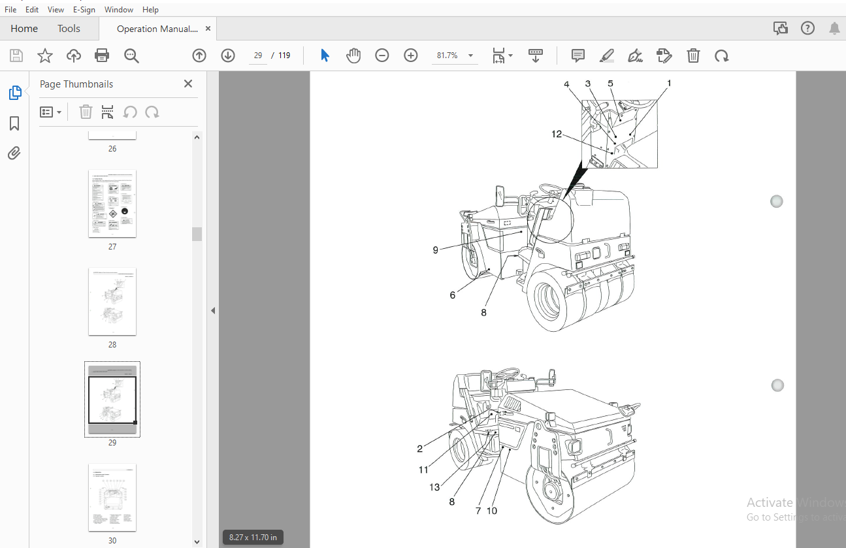Collapse the navigation pane with the arrow
This screenshot has height=548, width=846.
tap(213, 311)
